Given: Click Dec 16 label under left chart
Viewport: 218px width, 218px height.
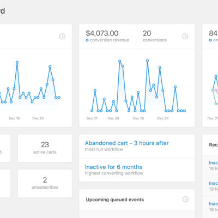Looking at the screenshot, I should pyautogui.click(x=14, y=118).
